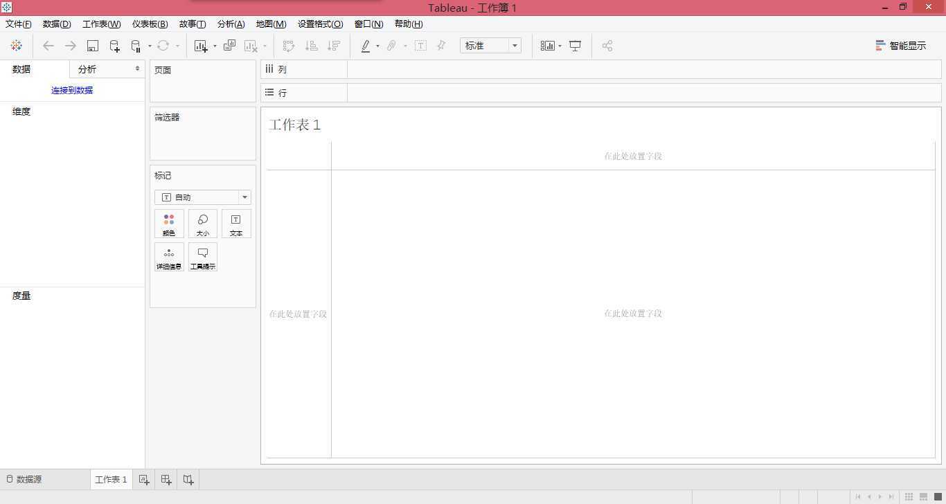Click the 颜色 color mark card
Viewport: 946px width, 504px height.
click(x=169, y=224)
